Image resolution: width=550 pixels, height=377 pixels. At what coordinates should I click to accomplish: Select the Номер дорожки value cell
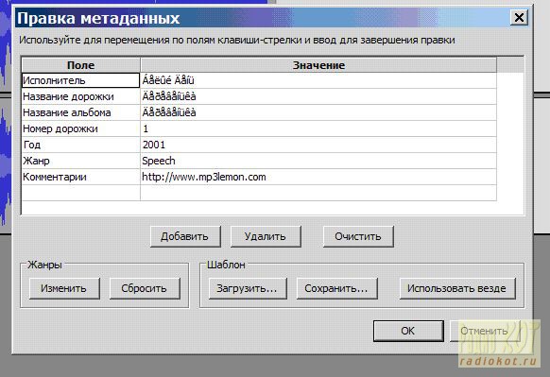point(318,129)
